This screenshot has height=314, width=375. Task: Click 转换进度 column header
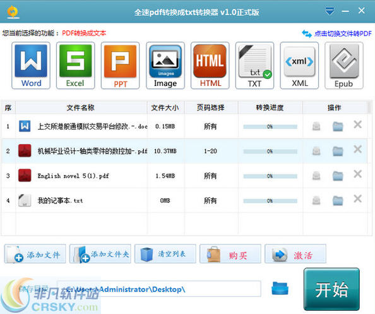[x=270, y=107]
